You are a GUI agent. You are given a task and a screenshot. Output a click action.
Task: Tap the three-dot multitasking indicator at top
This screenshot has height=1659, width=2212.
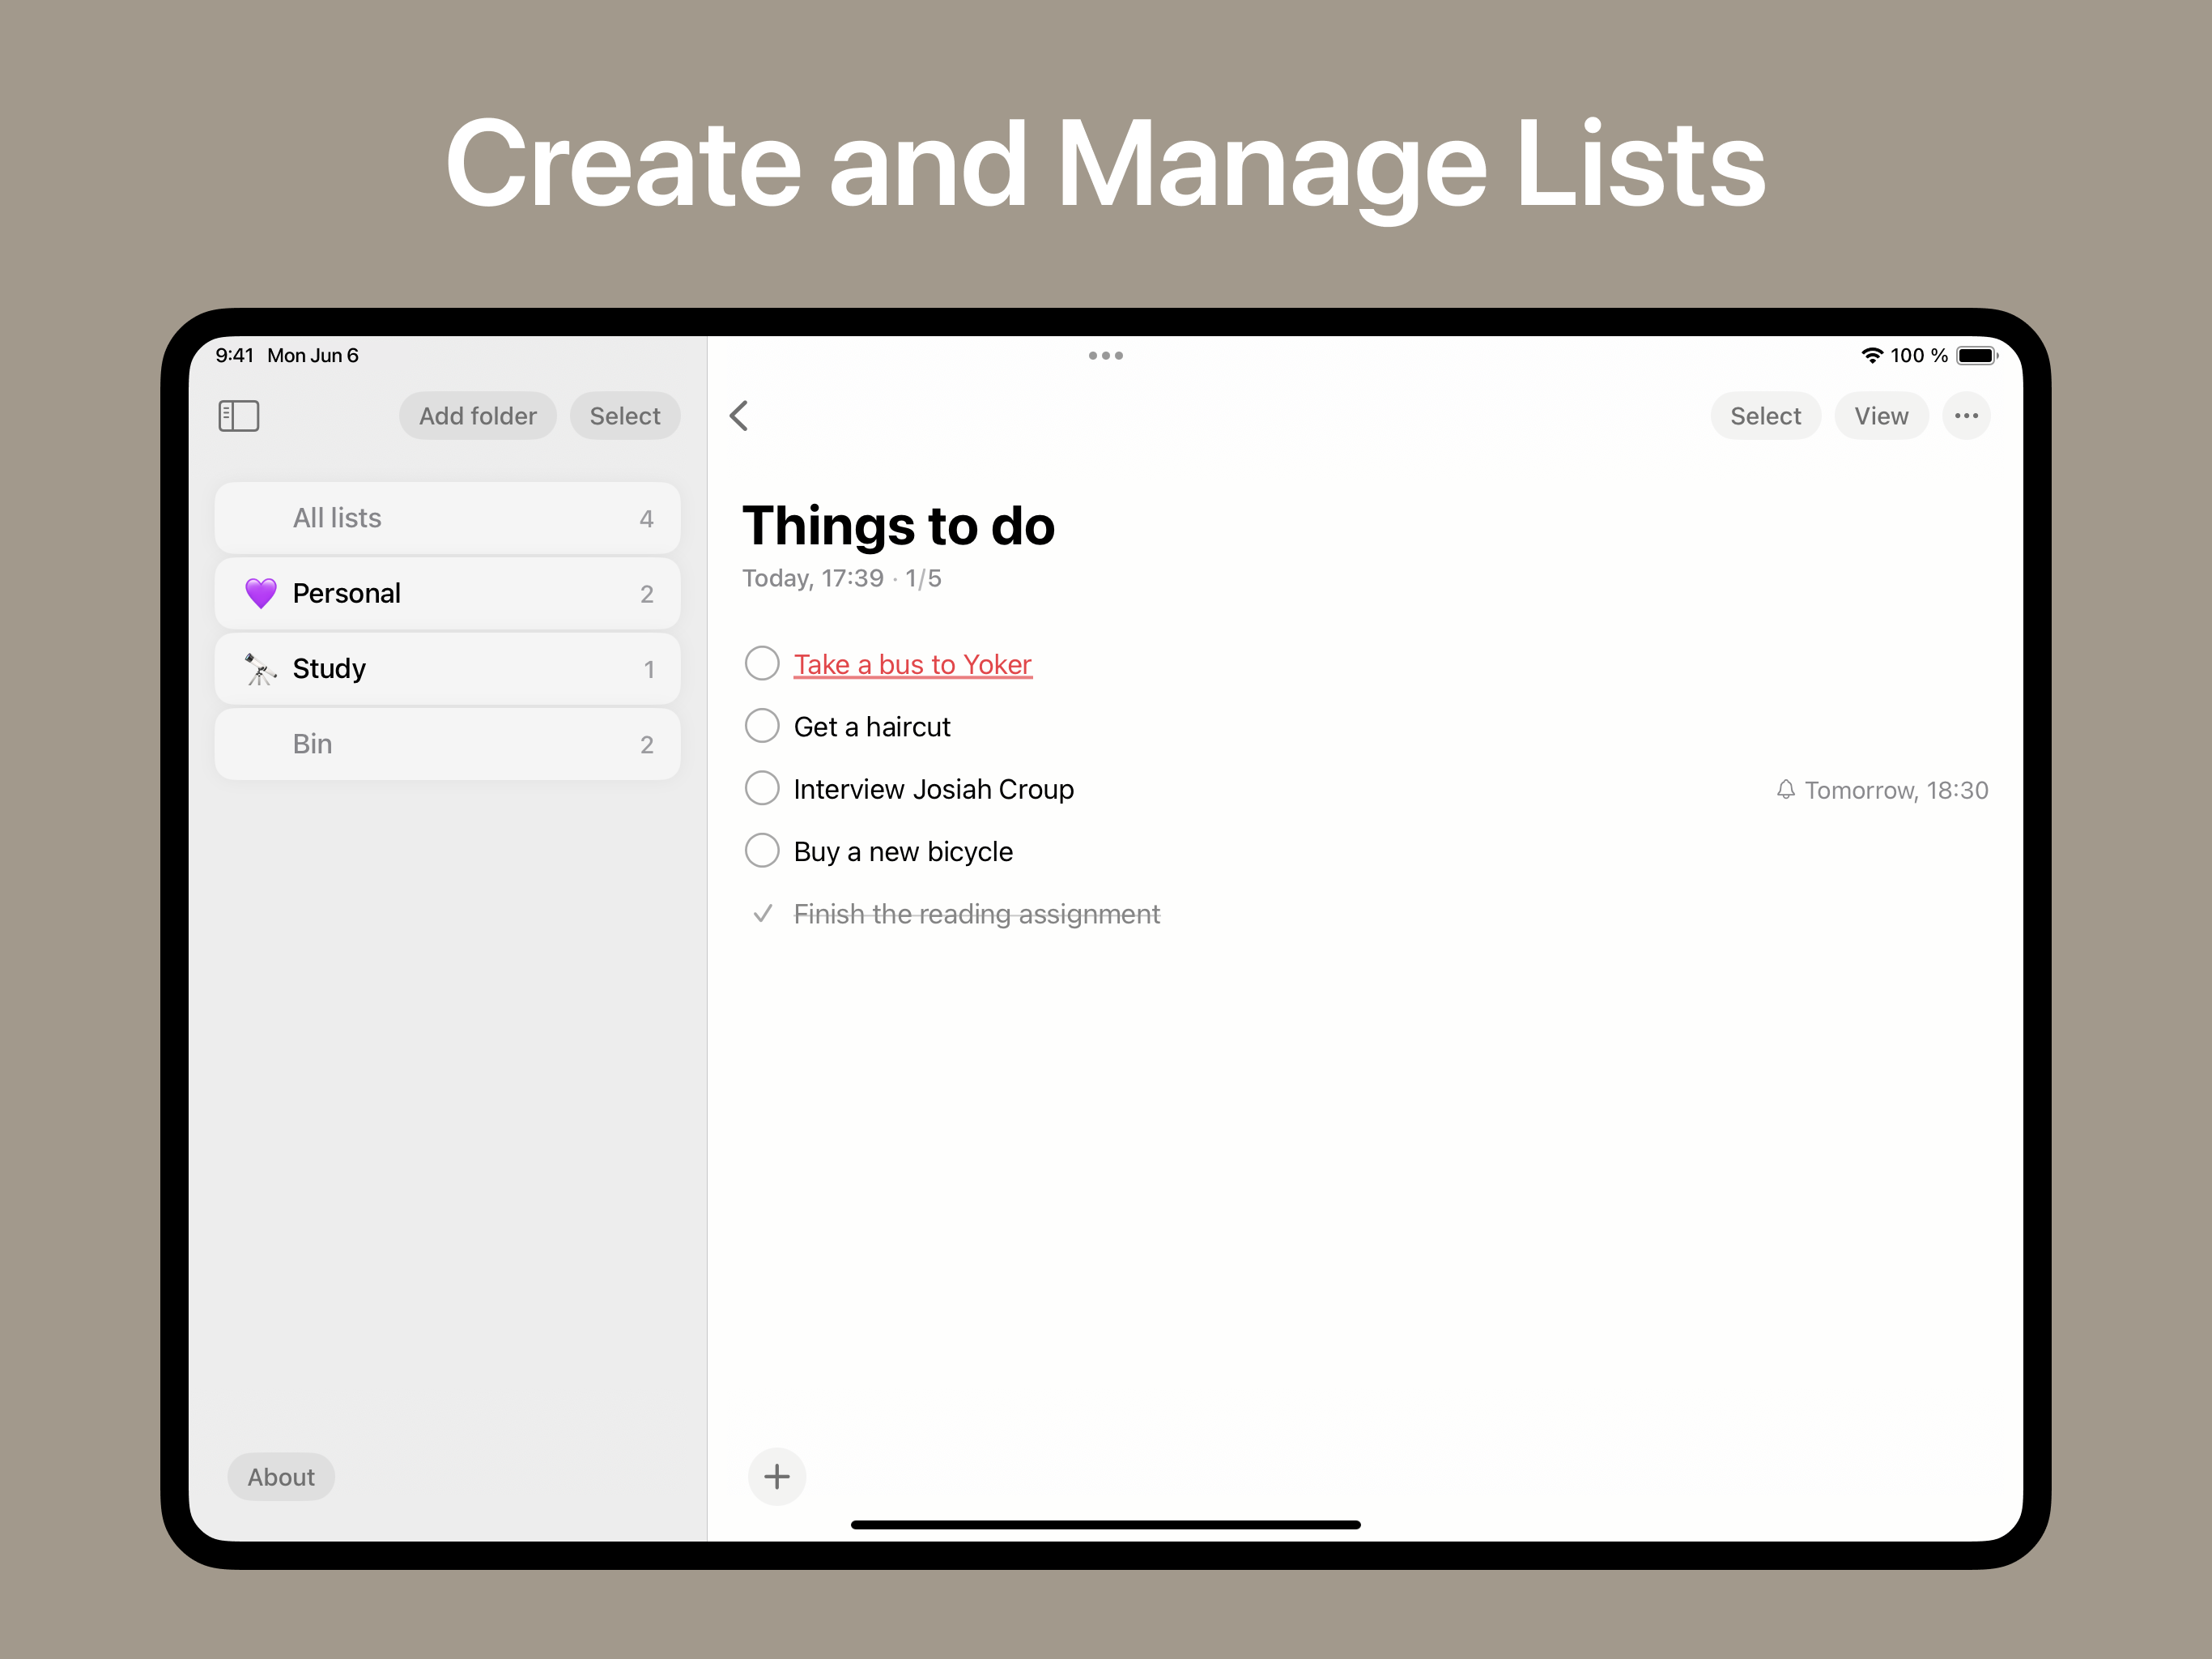point(1105,356)
